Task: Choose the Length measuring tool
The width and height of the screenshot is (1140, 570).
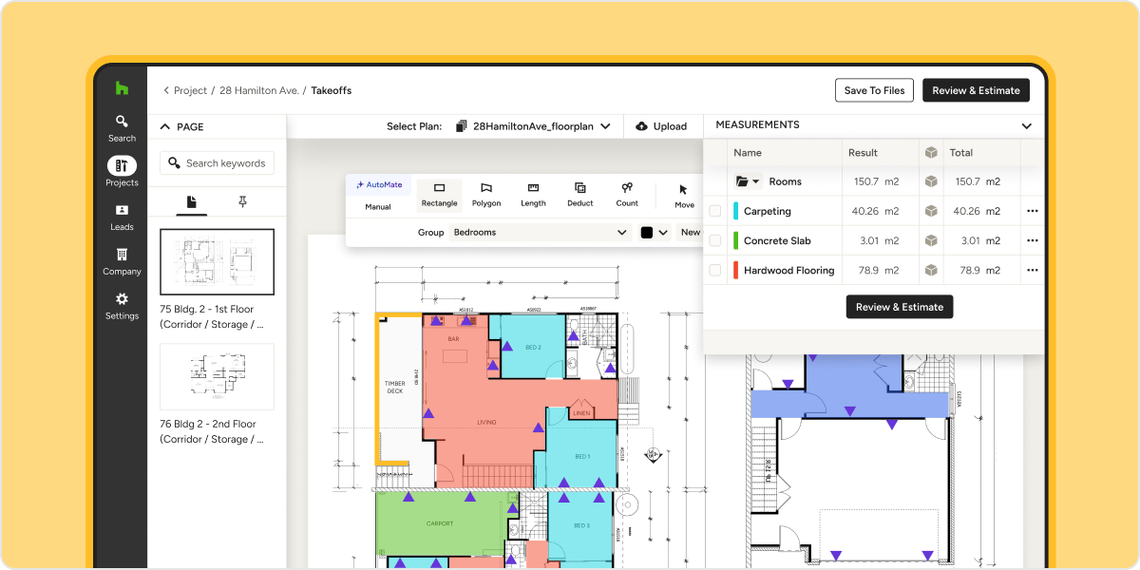Action: coord(533,195)
